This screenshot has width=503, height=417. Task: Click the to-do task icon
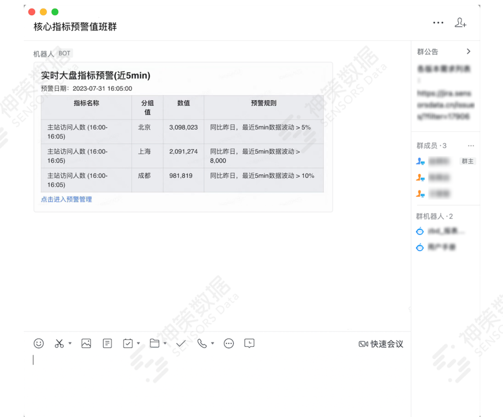coord(128,343)
